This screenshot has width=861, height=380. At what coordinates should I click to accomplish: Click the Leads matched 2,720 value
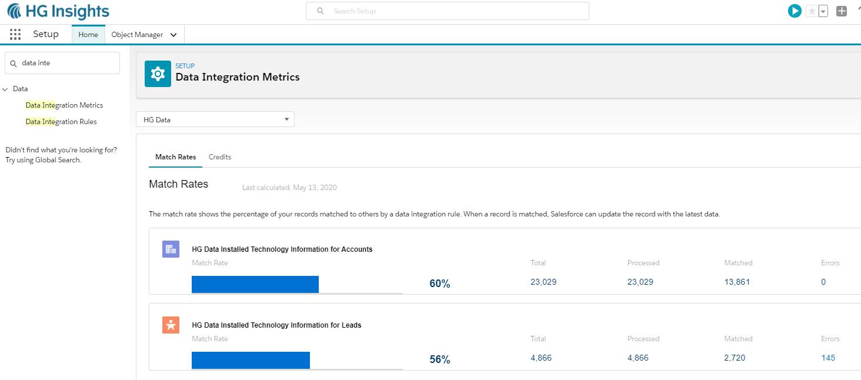pos(735,358)
